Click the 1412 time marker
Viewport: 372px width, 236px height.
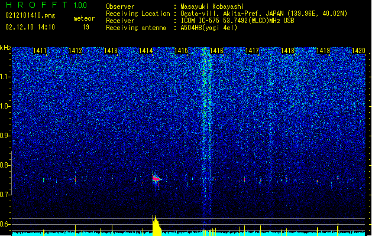[x=75, y=51]
